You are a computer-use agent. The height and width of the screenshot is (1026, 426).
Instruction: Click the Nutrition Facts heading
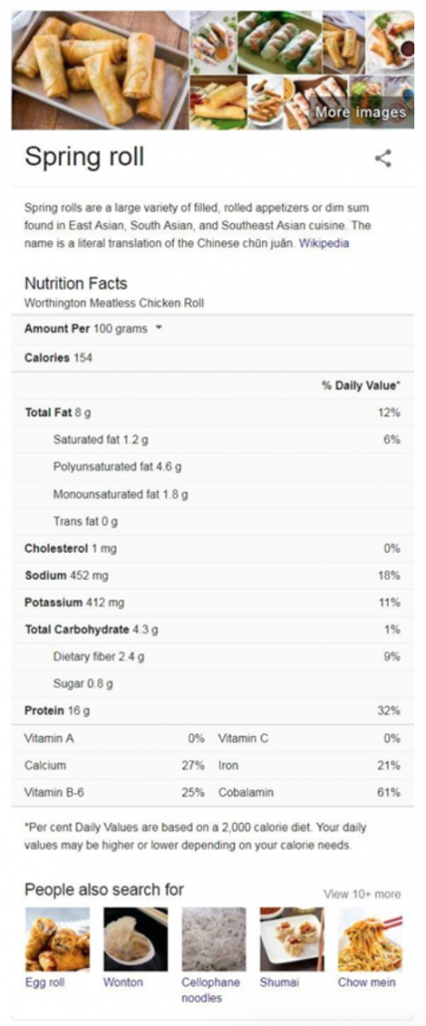[76, 283]
